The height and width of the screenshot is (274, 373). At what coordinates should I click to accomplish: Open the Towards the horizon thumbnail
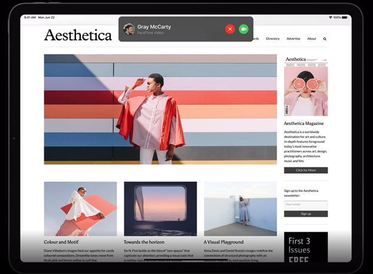pyautogui.click(x=160, y=209)
